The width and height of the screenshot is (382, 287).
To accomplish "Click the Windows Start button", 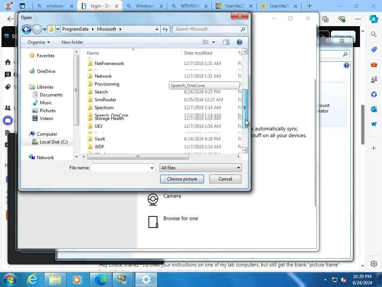I will tap(10, 280).
